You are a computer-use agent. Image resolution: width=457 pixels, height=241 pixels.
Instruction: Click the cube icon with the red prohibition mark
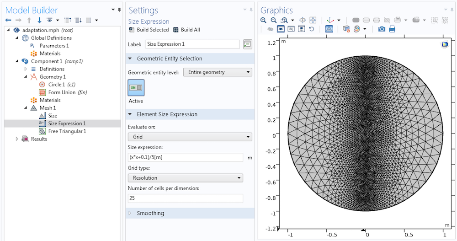(x=346, y=29)
